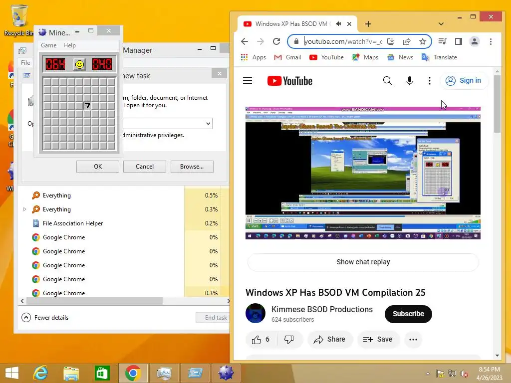Click Cancel in the new task dialog
This screenshot has height=383, width=511.
click(x=145, y=167)
